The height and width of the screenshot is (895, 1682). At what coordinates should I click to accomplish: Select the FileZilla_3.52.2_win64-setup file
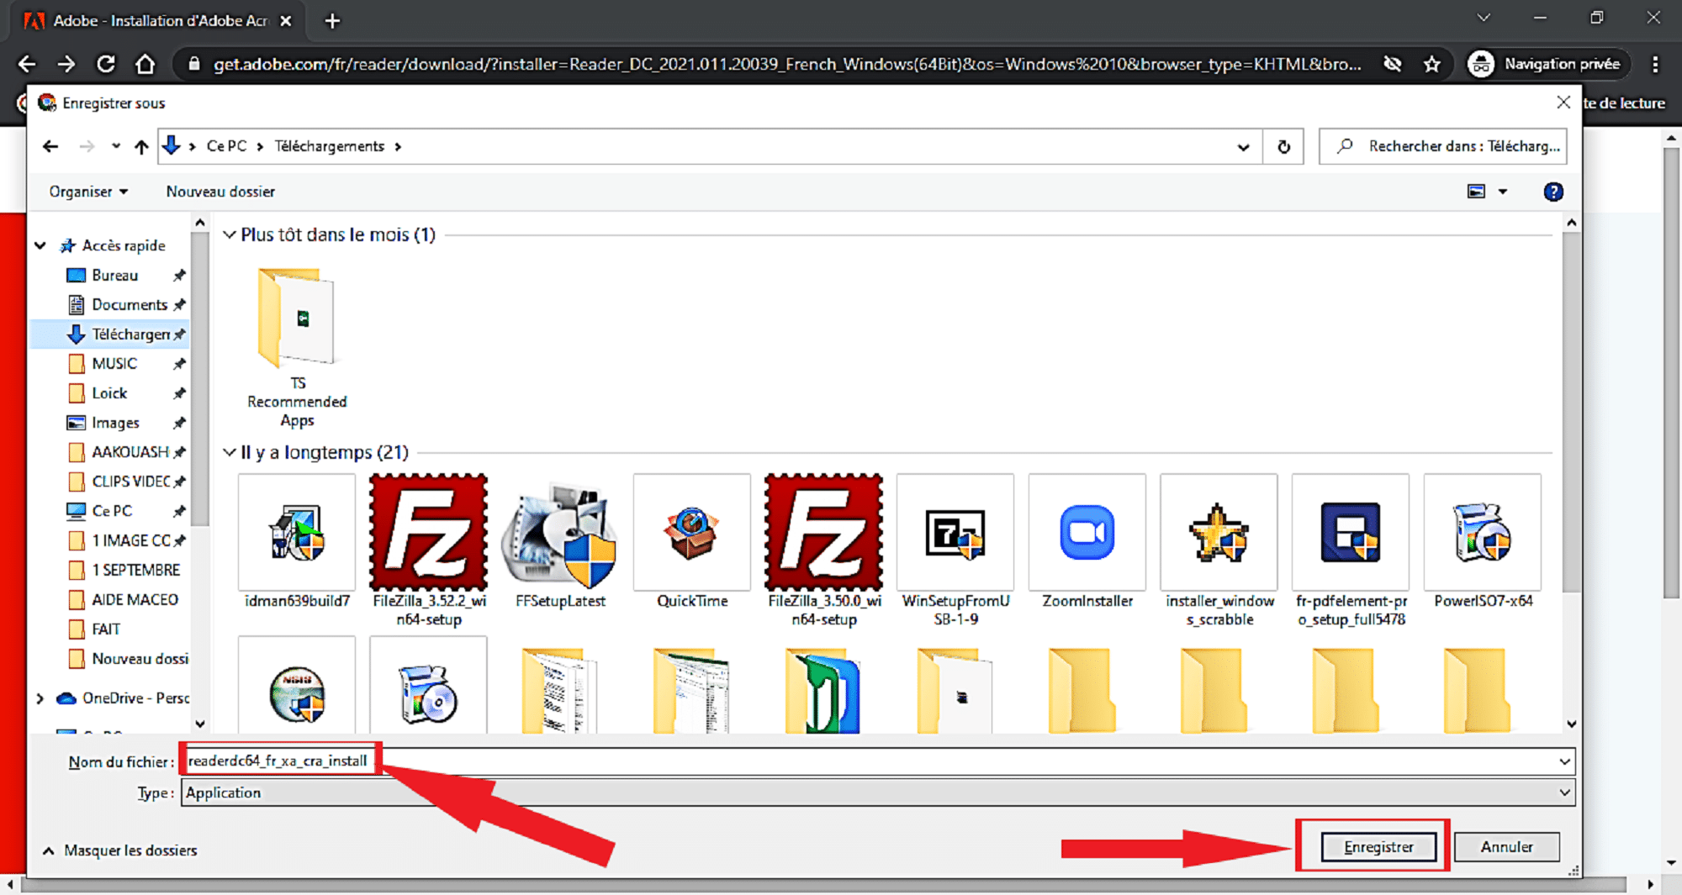tap(429, 550)
